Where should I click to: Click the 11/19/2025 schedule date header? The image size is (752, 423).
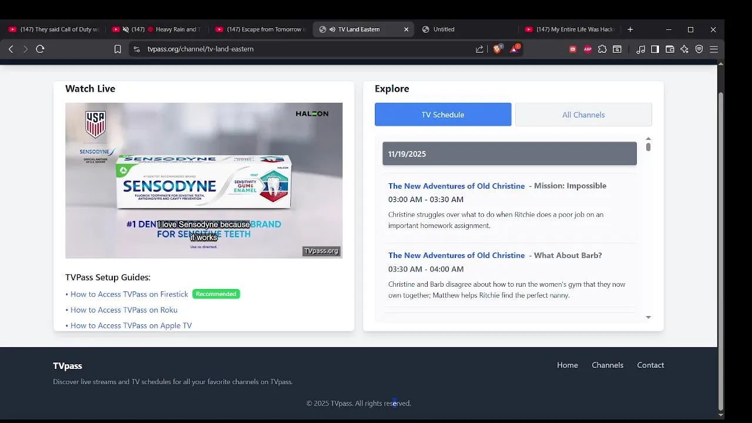click(509, 153)
